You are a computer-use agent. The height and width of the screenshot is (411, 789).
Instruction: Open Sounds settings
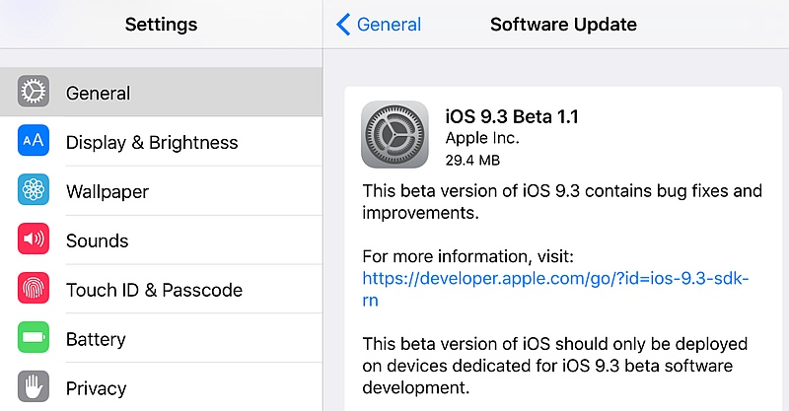click(161, 240)
